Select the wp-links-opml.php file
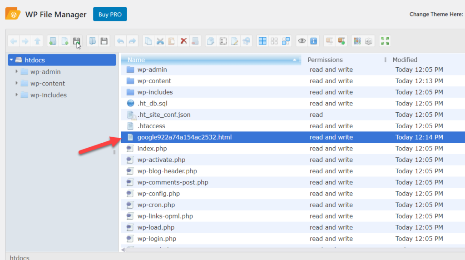The image size is (465, 260). coord(293,216)
